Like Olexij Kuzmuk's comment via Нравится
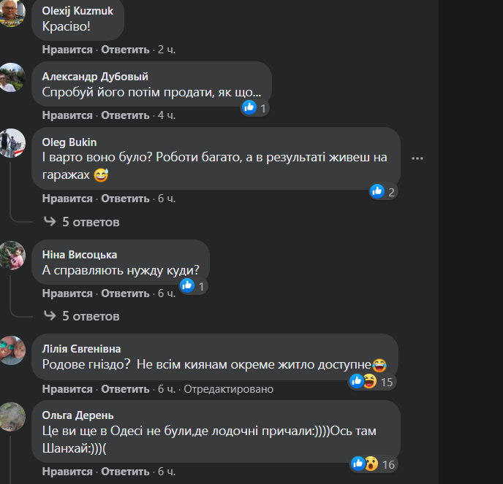The image size is (503, 484). click(x=67, y=50)
